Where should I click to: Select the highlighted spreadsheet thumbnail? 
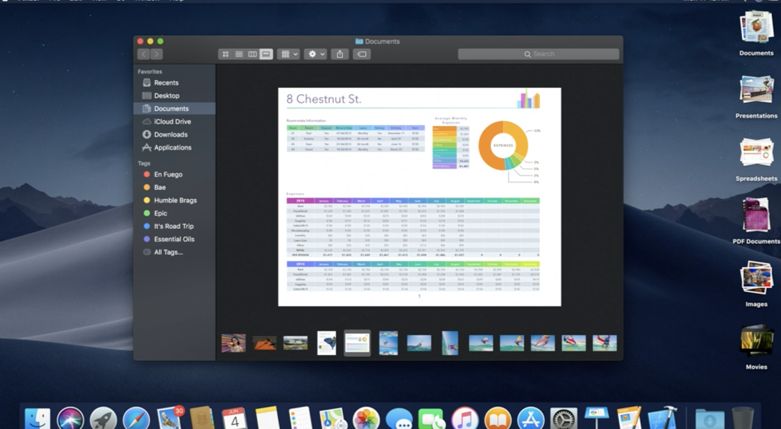click(358, 343)
